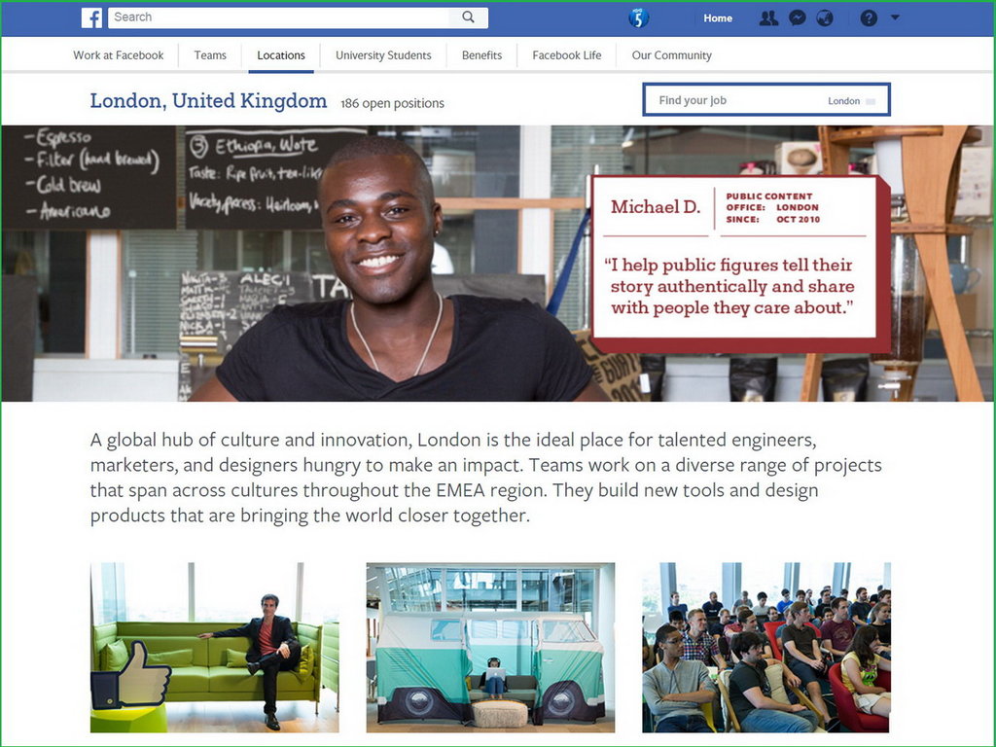Click the thumbs-up Like sculpture icon
This screenshot has height=747, width=996.
(131, 675)
